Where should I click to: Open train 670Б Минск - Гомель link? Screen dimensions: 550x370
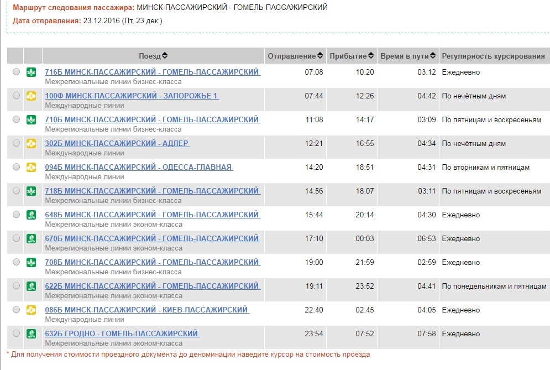click(x=152, y=238)
